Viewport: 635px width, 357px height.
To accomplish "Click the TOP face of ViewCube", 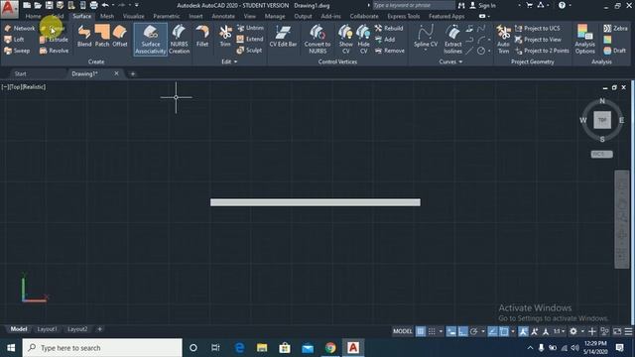I will pyautogui.click(x=602, y=120).
